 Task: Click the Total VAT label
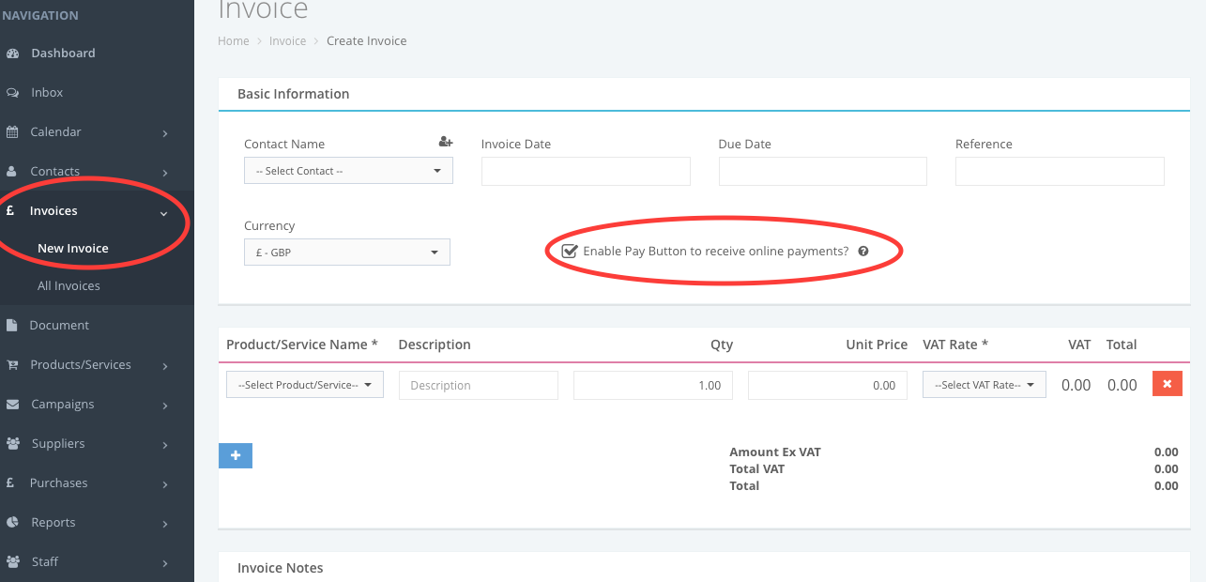757,469
